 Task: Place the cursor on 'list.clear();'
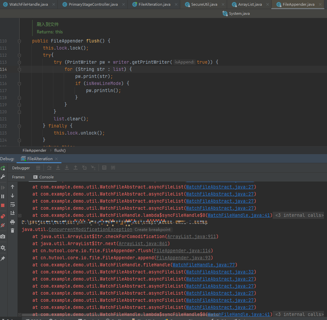click(71, 119)
